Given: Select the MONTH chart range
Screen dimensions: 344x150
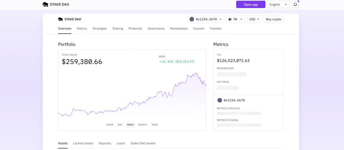Looking at the screenshot, I should pyautogui.click(x=142, y=125).
